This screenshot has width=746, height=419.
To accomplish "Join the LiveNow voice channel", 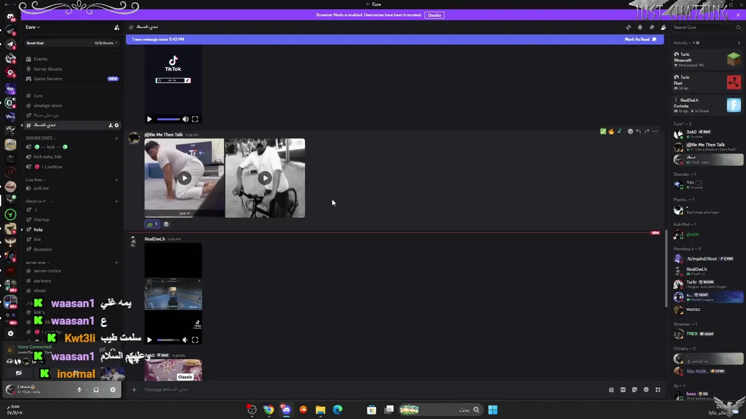I will coord(51,166).
